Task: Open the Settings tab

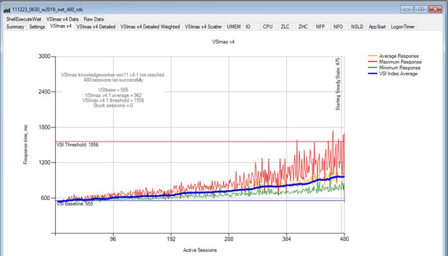Action: click(37, 26)
